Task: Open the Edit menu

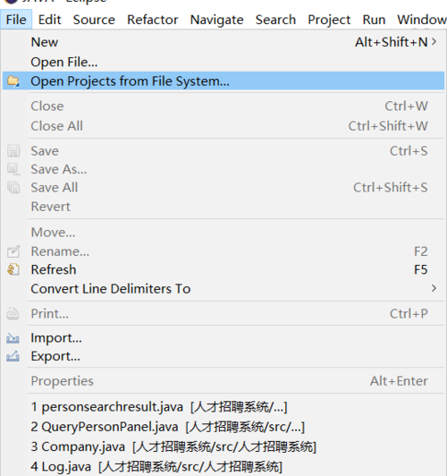Action: point(50,20)
